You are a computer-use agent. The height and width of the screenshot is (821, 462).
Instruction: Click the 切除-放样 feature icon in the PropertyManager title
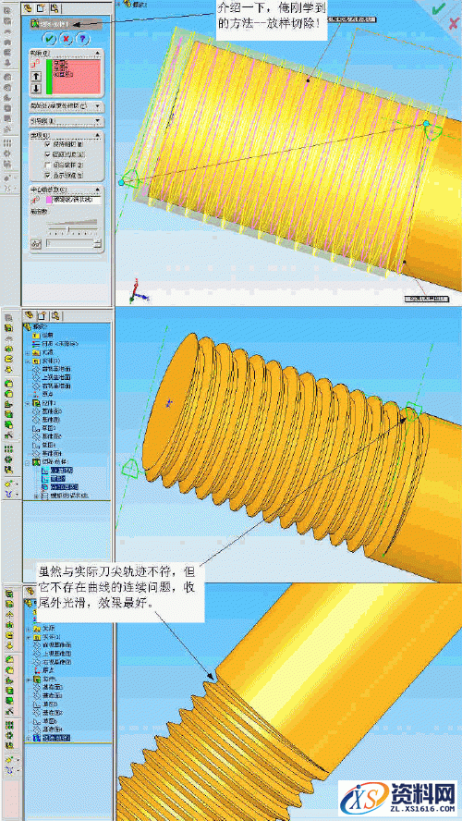point(36,23)
